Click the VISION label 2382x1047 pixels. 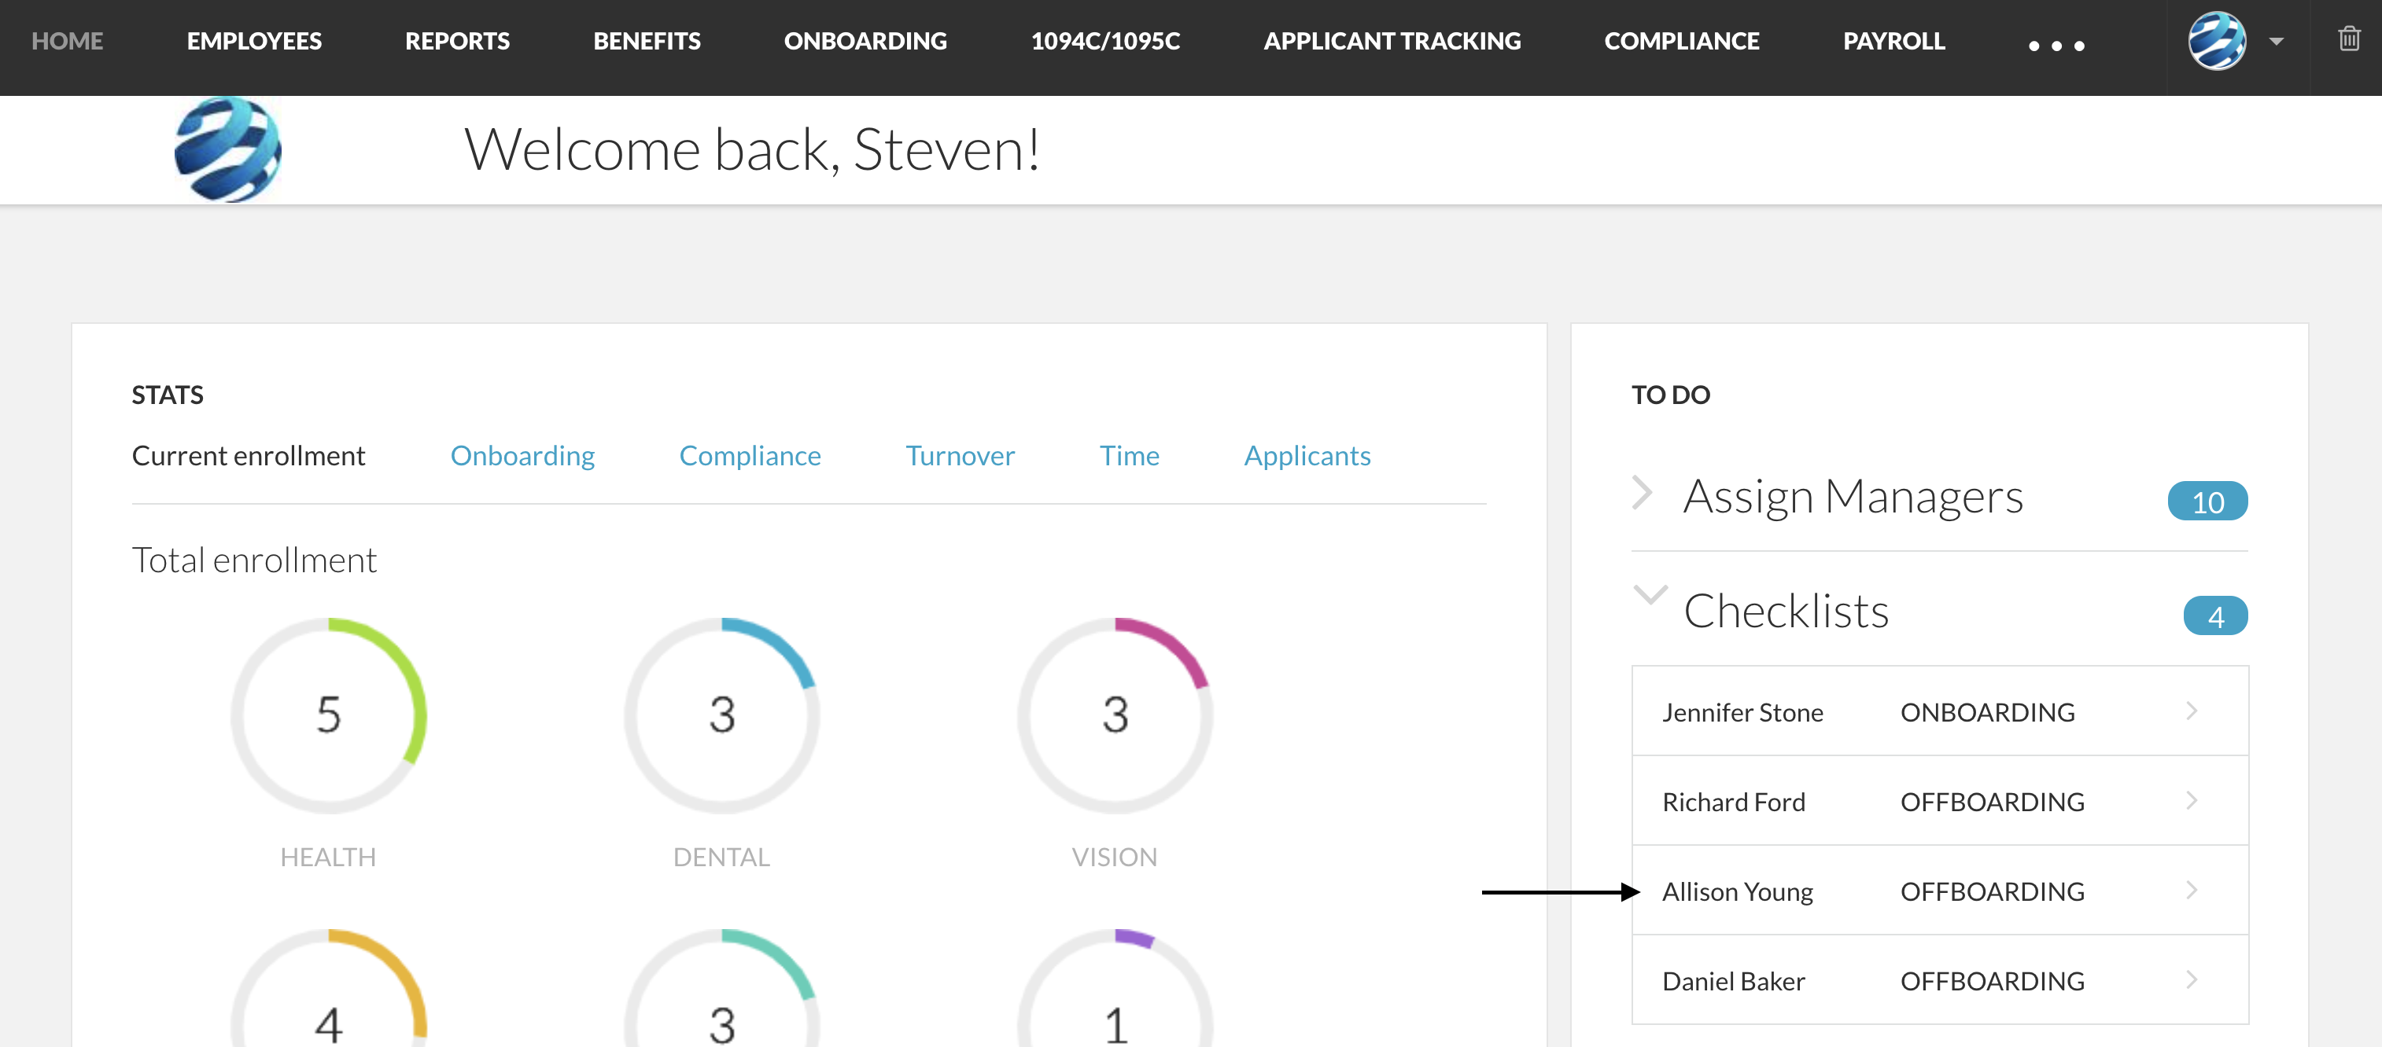pyautogui.click(x=1114, y=857)
